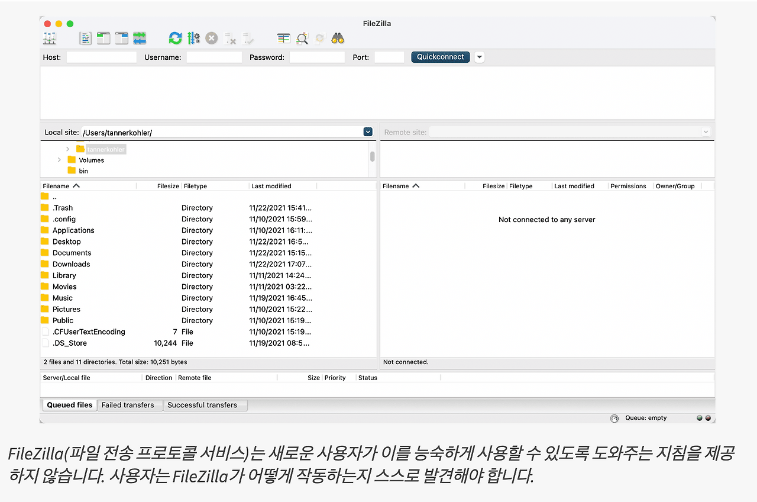Sort local files by Filetype column
This screenshot has height=502, width=757.
pyautogui.click(x=215, y=186)
